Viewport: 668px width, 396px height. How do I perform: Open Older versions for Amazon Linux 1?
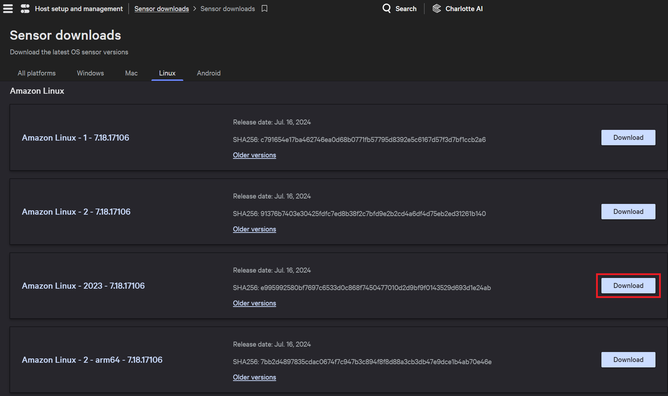coord(255,155)
